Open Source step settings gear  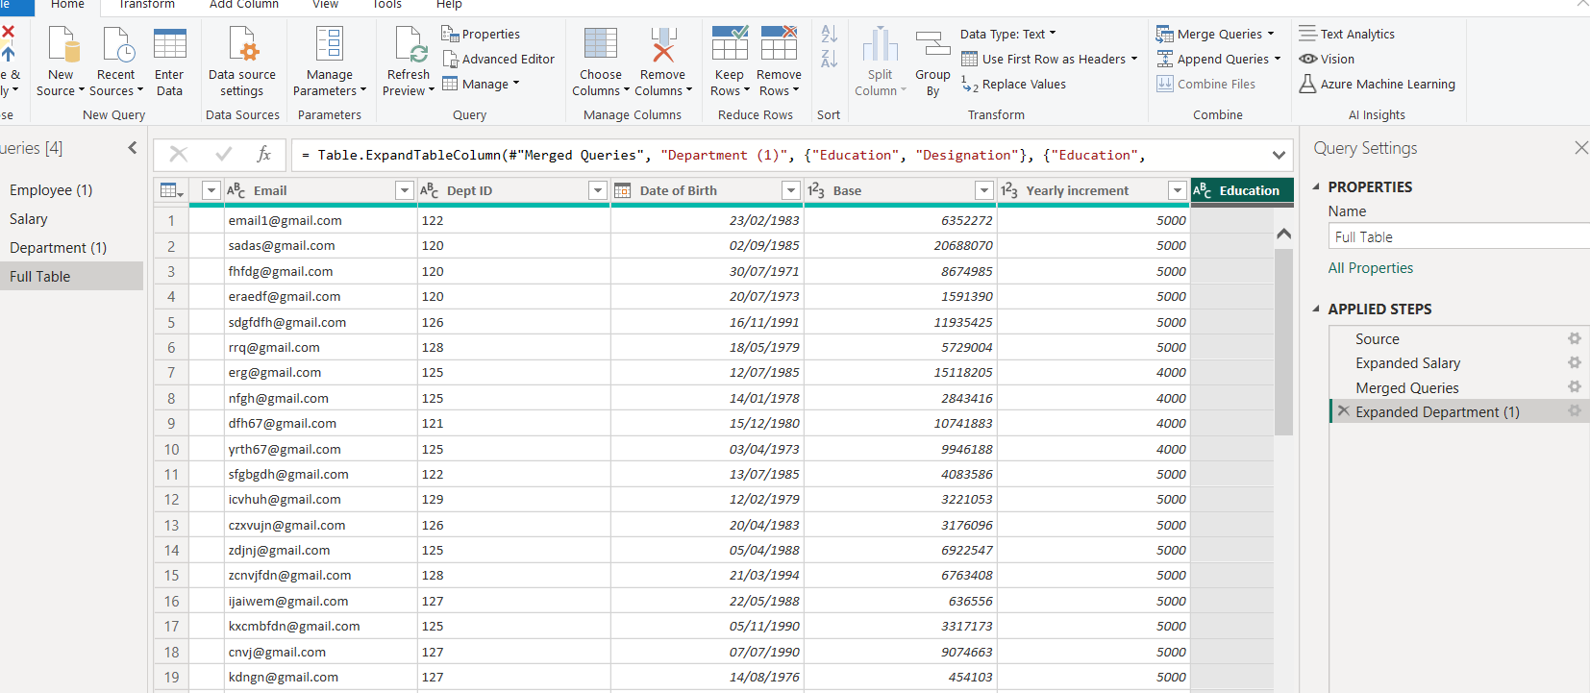[1574, 338]
